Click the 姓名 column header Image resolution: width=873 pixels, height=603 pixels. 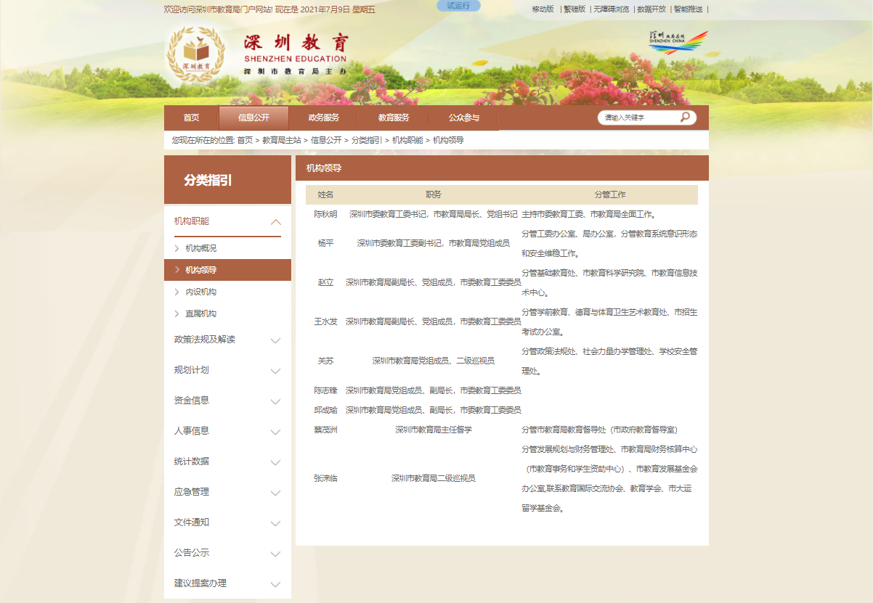coord(325,194)
